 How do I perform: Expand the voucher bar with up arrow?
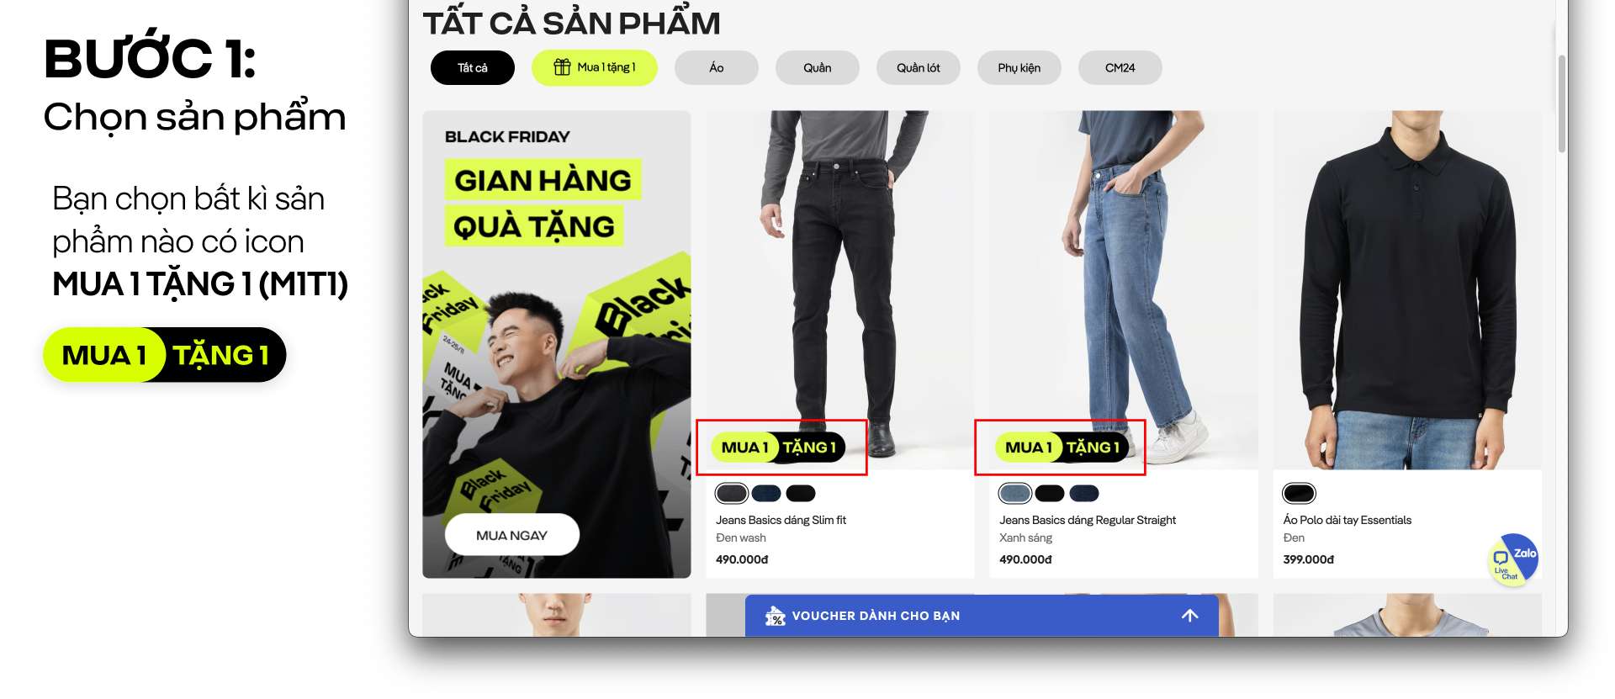(x=1189, y=616)
